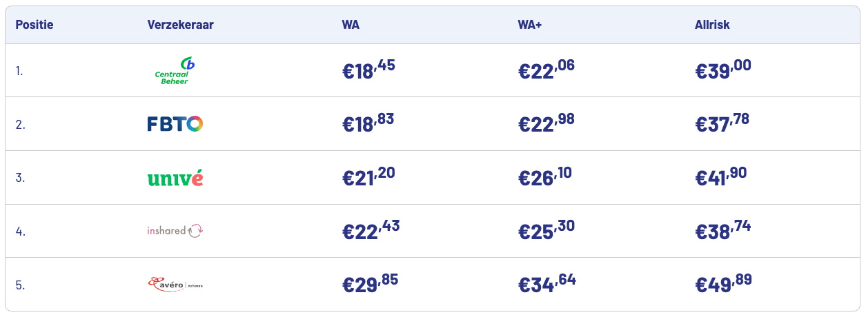The width and height of the screenshot is (866, 317).
Task: Select Centraal Beheer Allrisk price €39,00
Action: click(723, 71)
